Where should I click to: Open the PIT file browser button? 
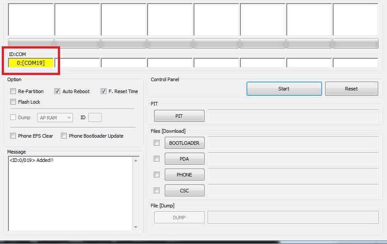point(179,116)
